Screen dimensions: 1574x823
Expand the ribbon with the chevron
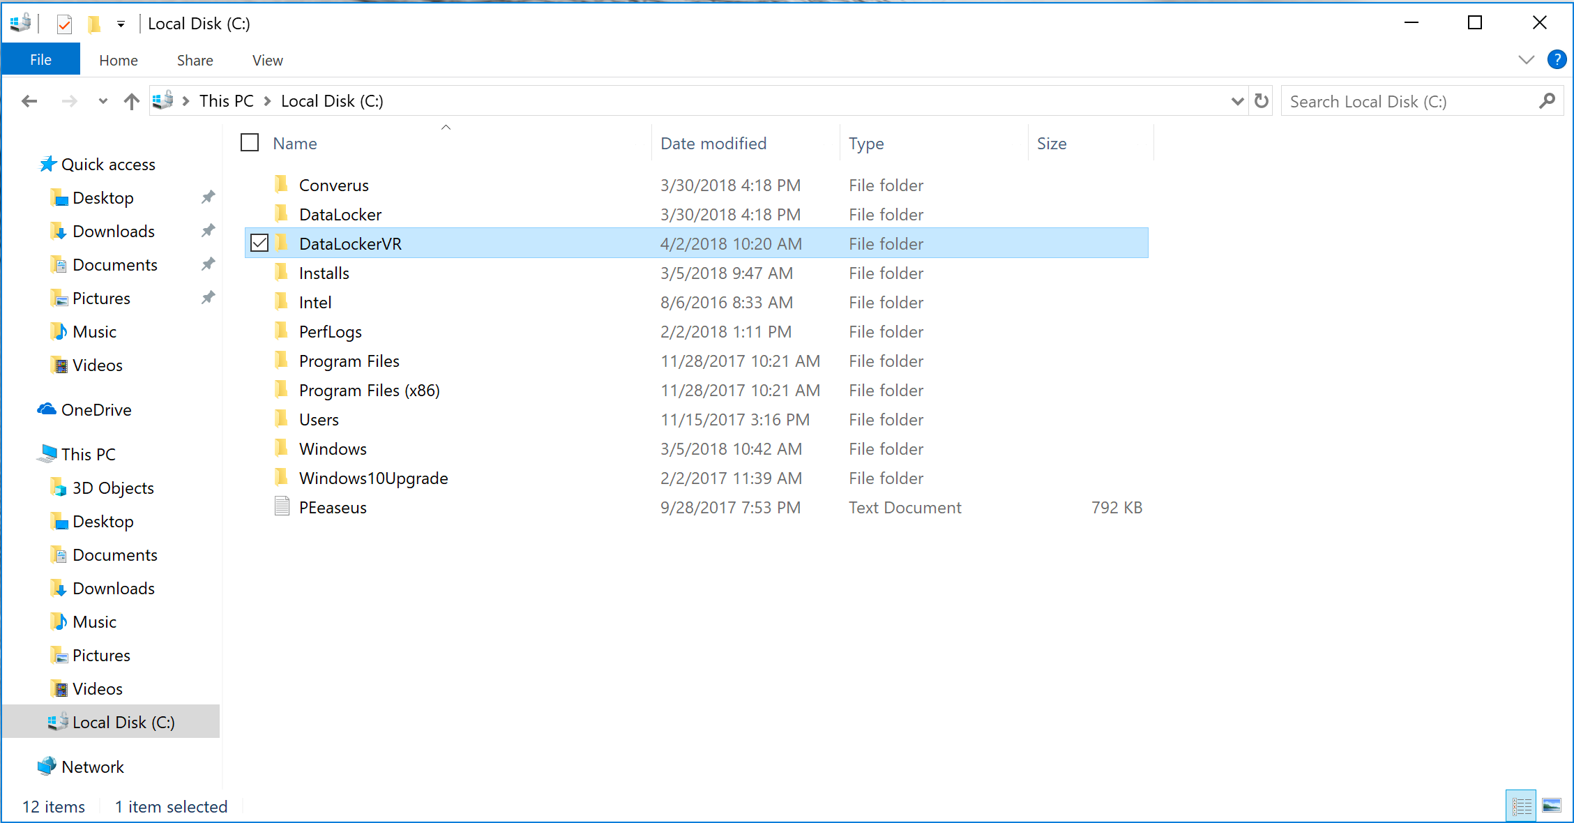coord(1526,60)
